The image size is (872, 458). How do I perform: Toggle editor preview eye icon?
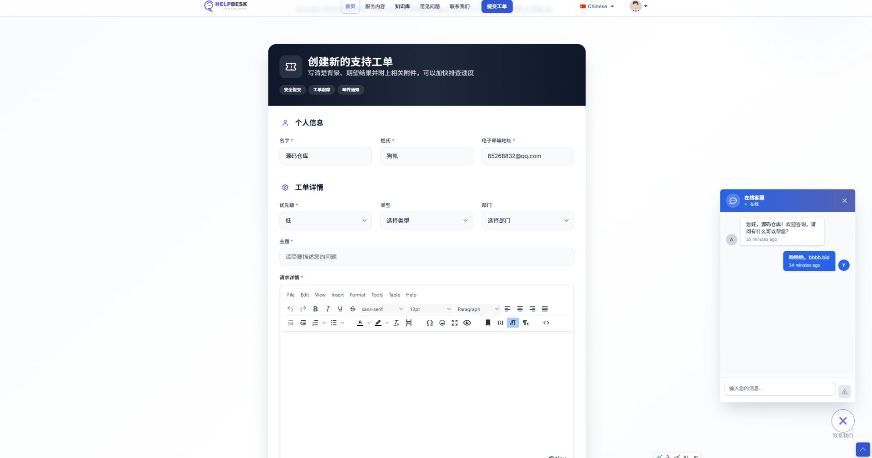[x=467, y=323]
